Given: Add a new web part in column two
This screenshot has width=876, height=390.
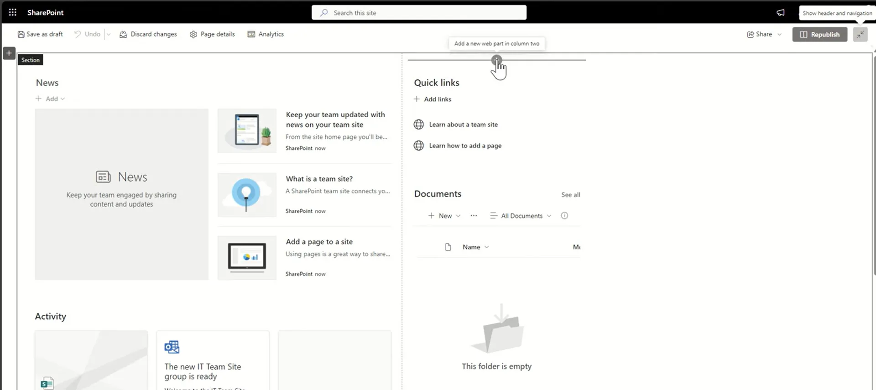Looking at the screenshot, I should click(496, 60).
